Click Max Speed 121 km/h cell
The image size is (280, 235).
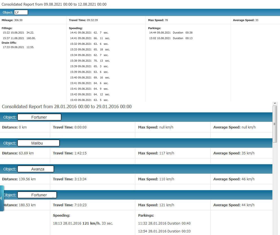coord(173,205)
